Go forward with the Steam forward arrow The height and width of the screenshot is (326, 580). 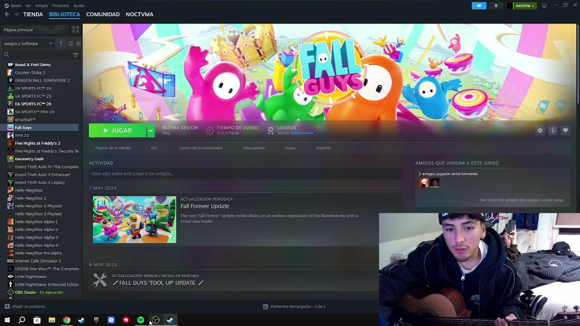16,14
